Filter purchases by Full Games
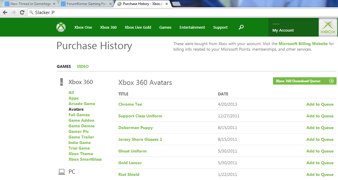The width and height of the screenshot is (338, 180). [x=79, y=115]
